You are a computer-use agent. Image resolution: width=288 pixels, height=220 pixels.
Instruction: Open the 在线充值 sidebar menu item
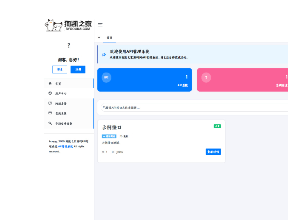click(69, 113)
